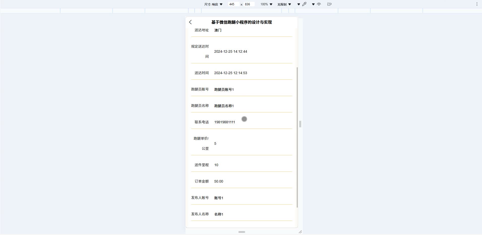Click the title 基于微信跑腿小程序的设计与实现
482x235 pixels.
241,22
